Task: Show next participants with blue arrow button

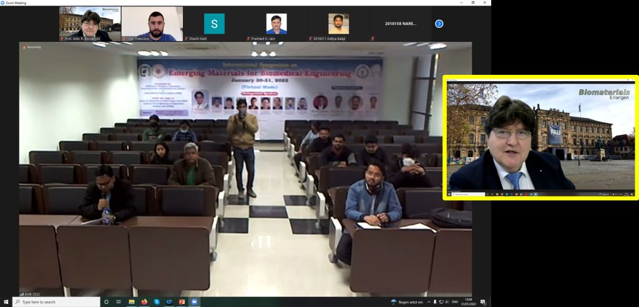Action: coord(439,24)
